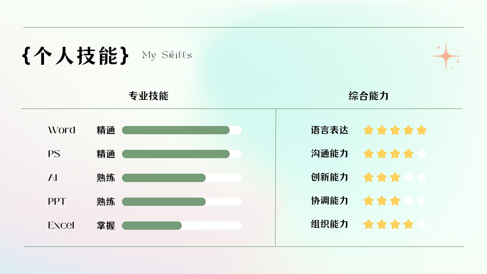Select the PPT skill label
487x274 pixels.
point(57,202)
